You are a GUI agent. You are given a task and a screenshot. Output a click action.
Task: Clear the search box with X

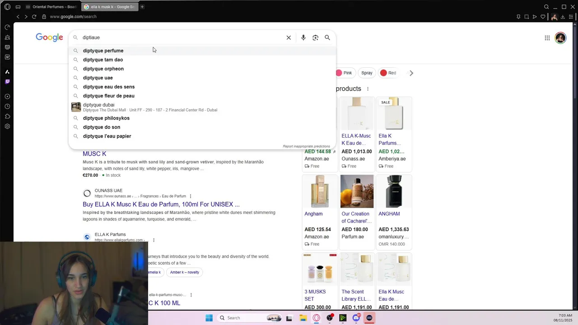[x=289, y=37]
